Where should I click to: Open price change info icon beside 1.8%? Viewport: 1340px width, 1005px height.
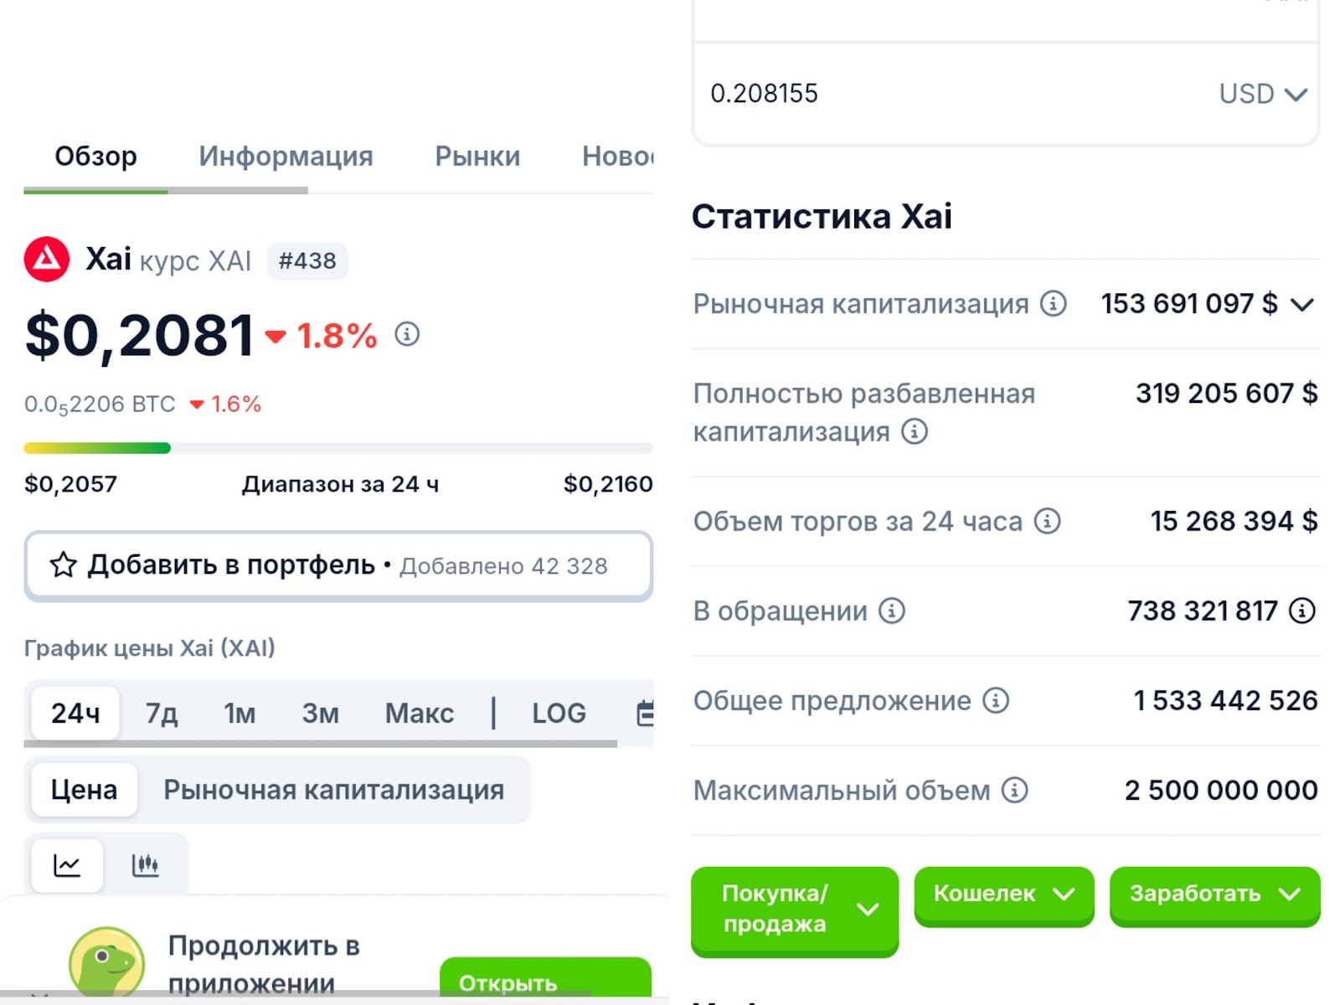407,334
